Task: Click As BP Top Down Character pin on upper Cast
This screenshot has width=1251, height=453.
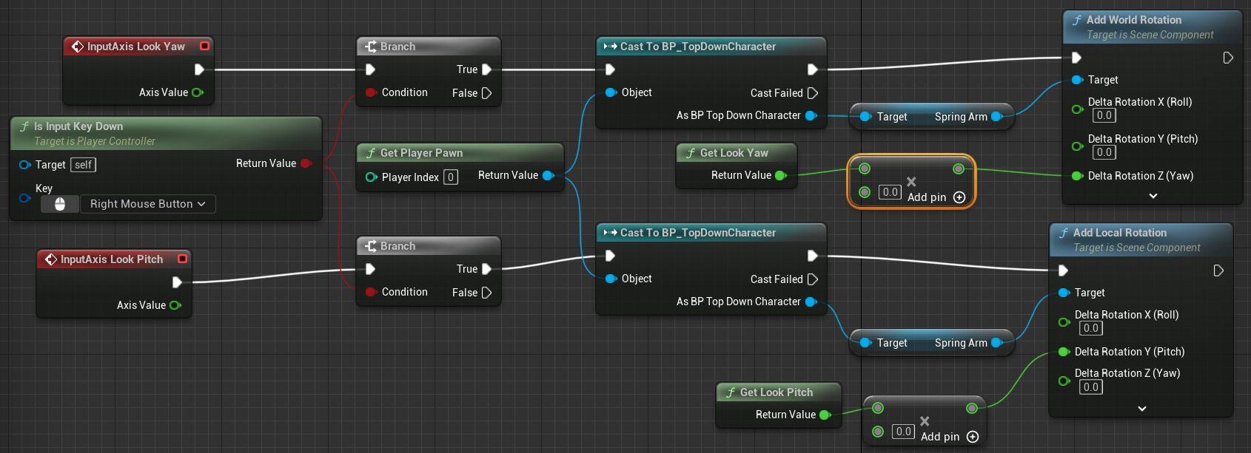Action: tap(811, 115)
